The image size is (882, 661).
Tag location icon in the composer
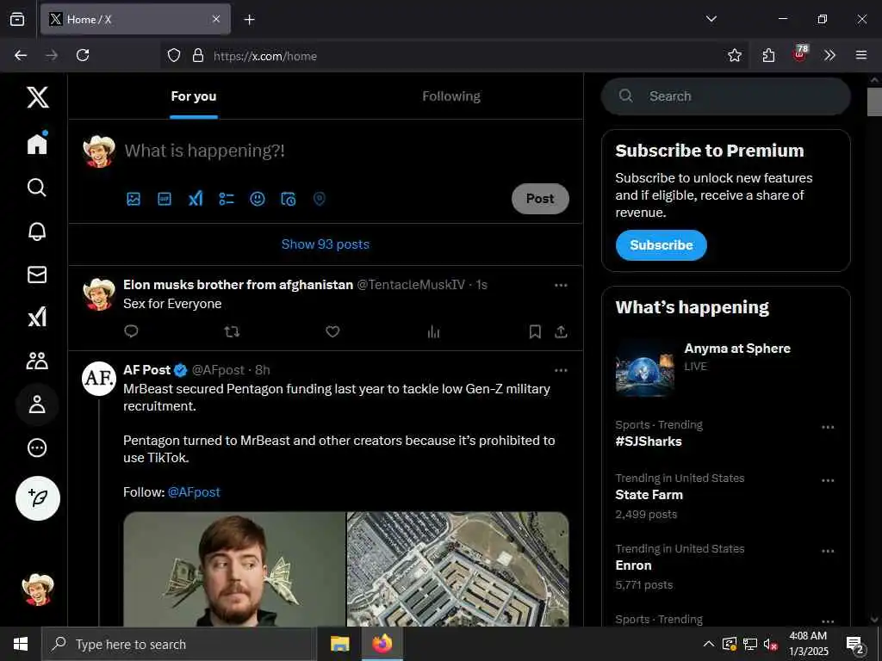coord(319,199)
